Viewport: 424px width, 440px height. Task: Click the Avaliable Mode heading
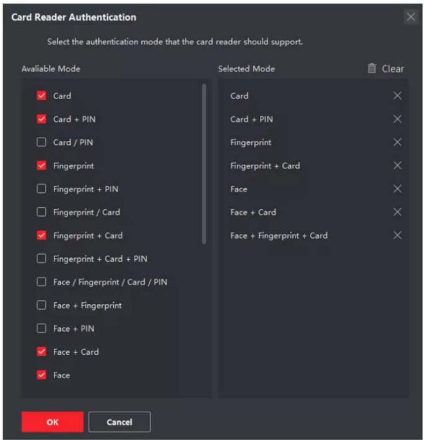[x=51, y=69]
